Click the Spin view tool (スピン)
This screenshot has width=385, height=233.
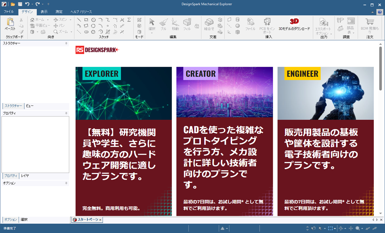[60, 20]
